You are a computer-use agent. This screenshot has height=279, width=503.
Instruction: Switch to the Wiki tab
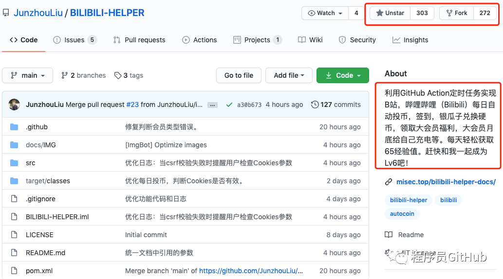(x=310, y=40)
